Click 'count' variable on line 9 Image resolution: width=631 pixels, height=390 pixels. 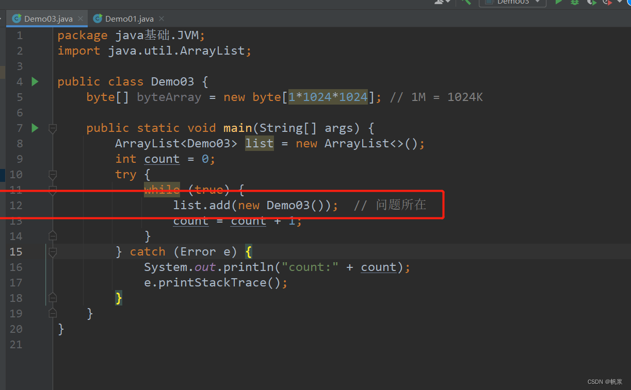[x=162, y=159]
